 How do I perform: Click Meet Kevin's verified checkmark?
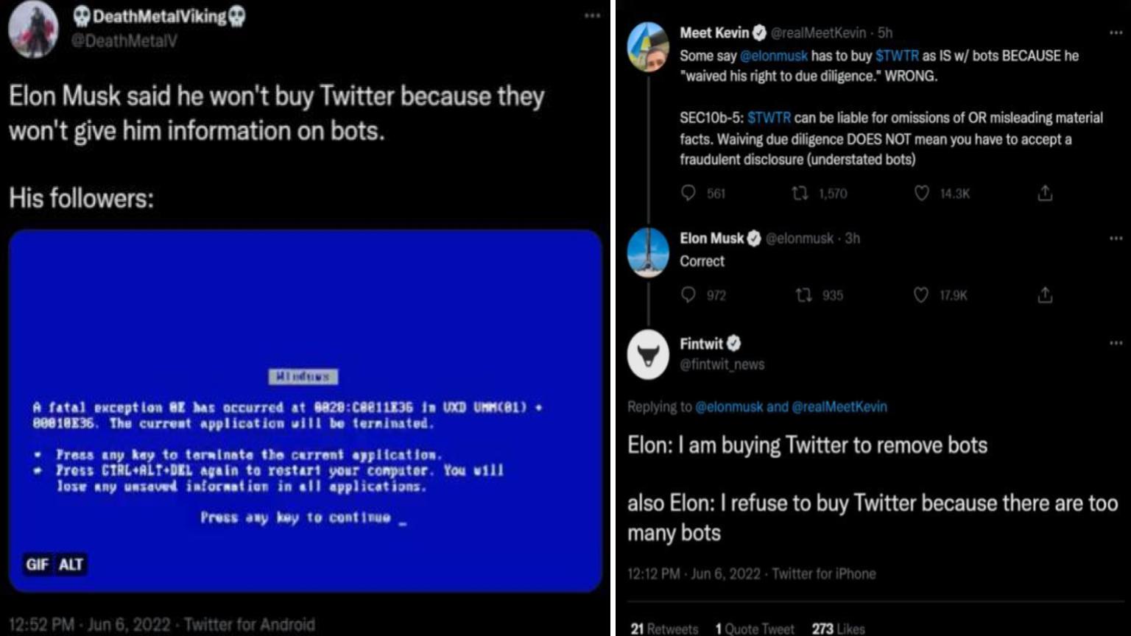(759, 33)
